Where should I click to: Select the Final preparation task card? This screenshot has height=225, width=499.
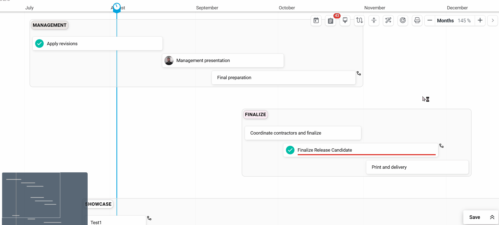283,77
